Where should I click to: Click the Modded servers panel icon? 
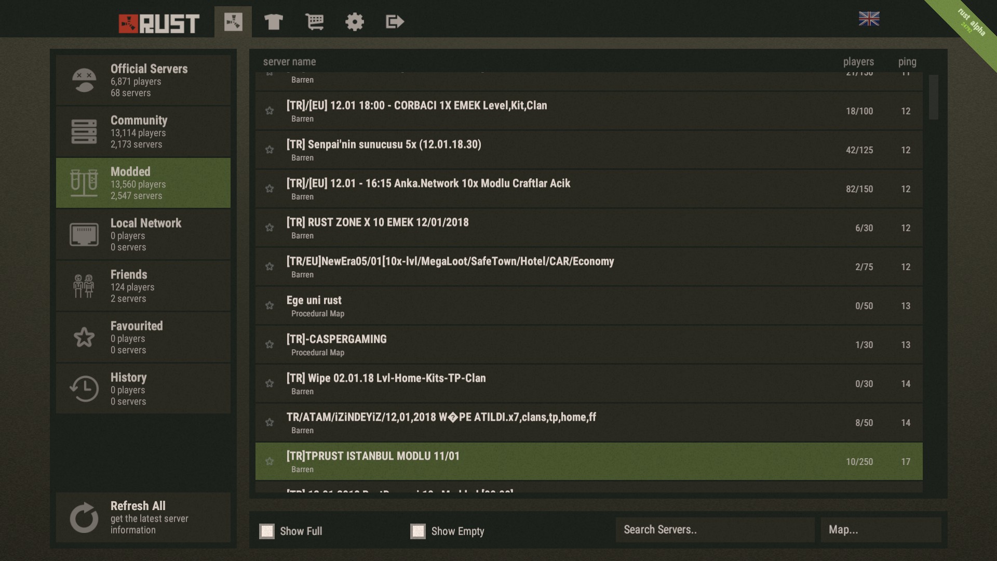[84, 182]
